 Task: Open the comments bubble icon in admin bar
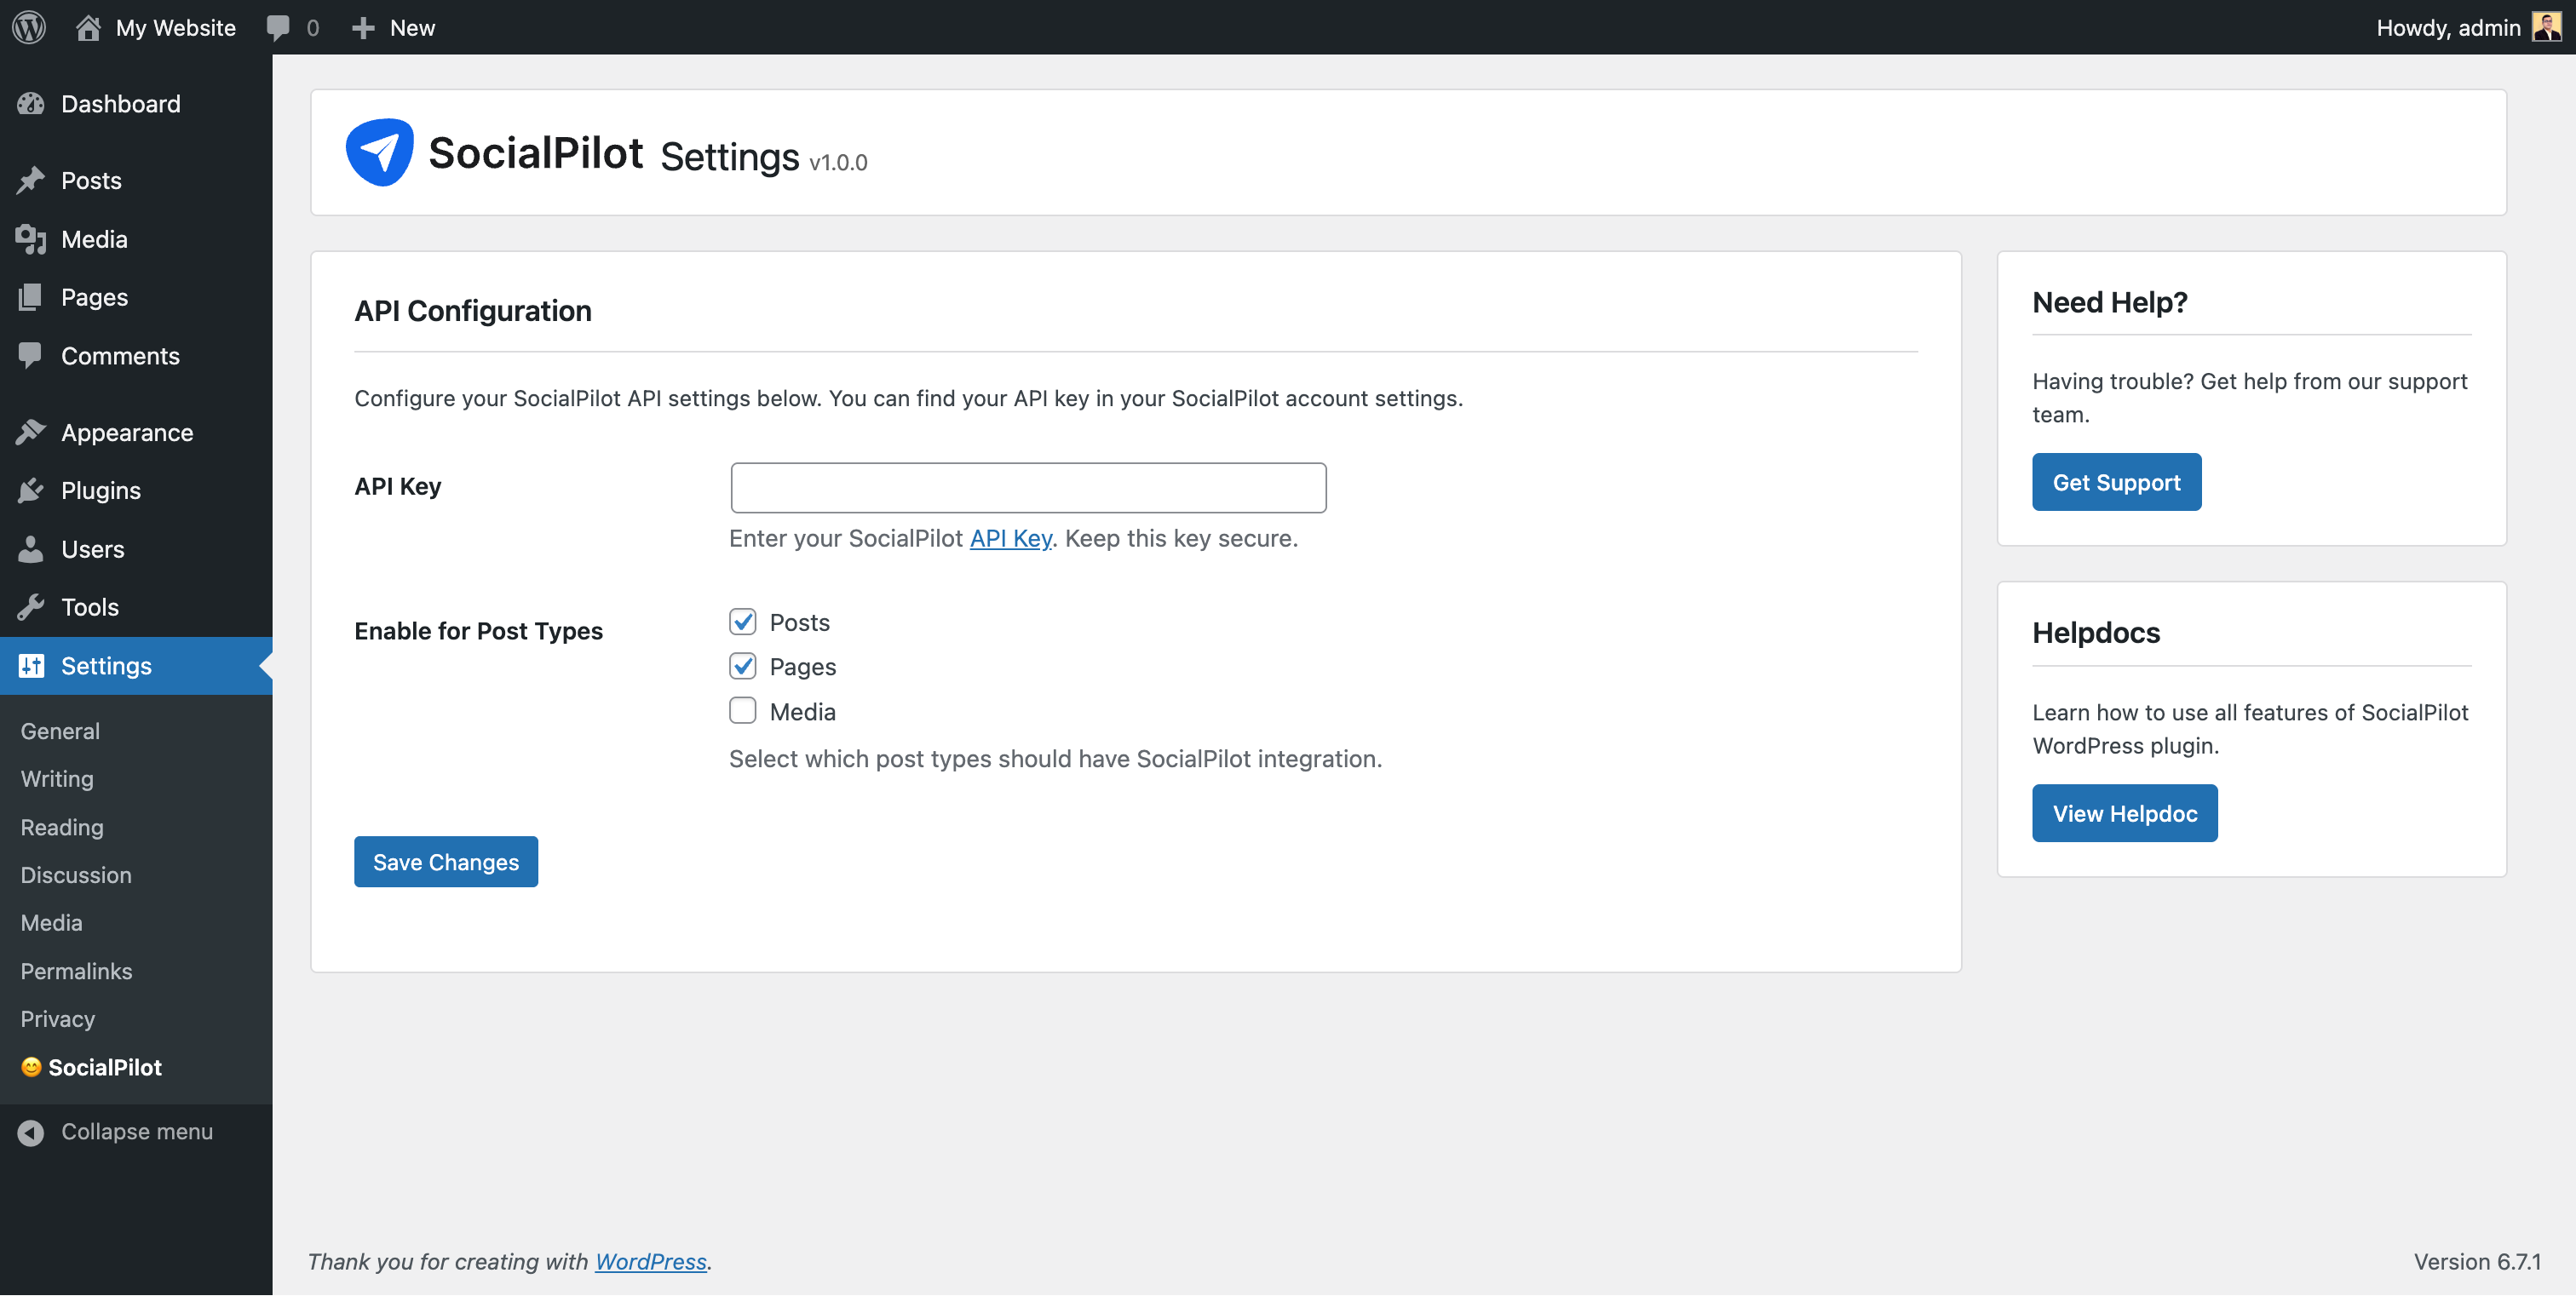tap(278, 28)
